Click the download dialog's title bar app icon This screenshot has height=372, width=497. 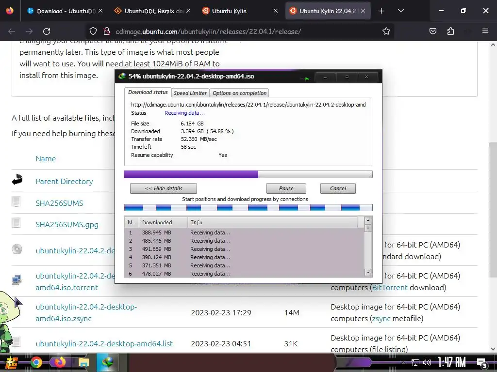(122, 76)
